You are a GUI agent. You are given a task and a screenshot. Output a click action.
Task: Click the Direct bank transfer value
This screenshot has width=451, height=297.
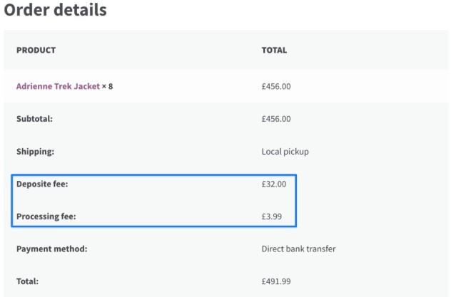298,249
